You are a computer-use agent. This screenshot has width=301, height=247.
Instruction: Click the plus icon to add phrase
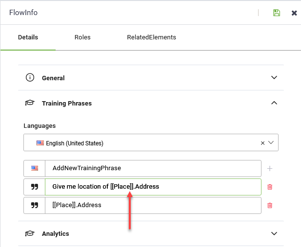tap(270, 168)
